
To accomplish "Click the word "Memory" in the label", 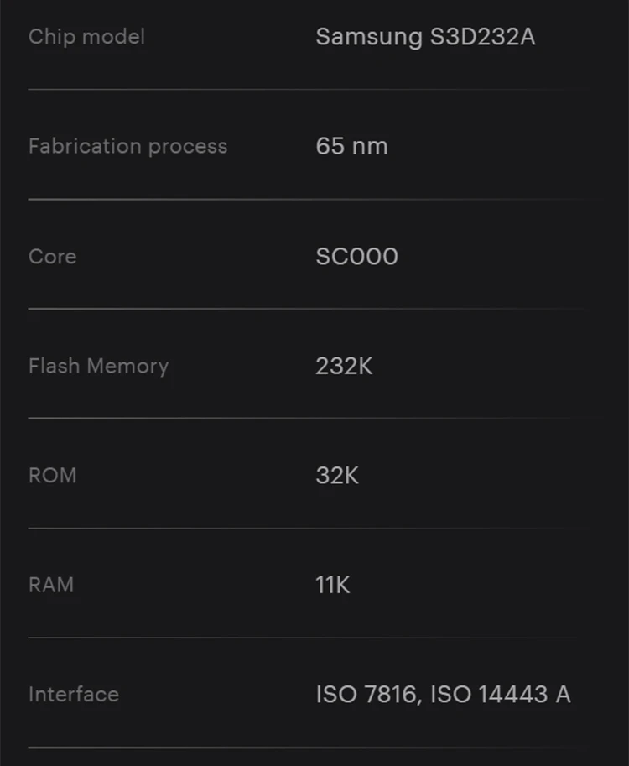I will coord(127,367).
